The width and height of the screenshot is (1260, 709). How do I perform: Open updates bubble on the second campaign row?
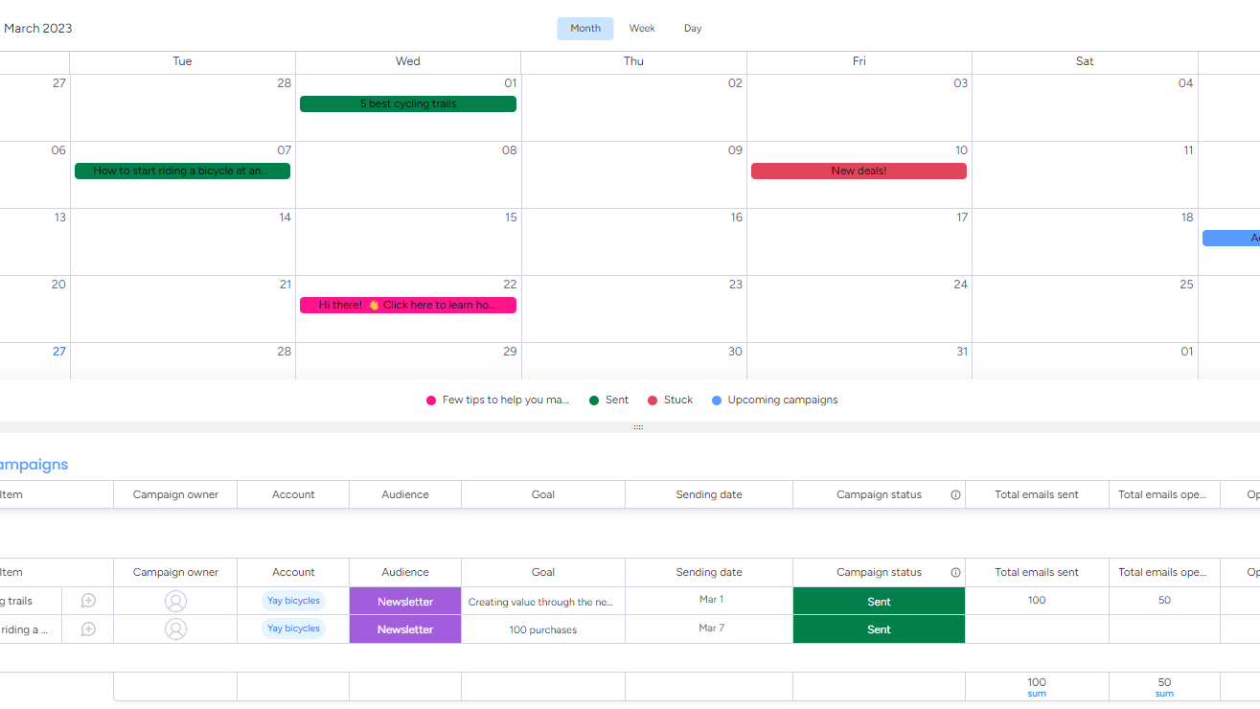[87, 629]
